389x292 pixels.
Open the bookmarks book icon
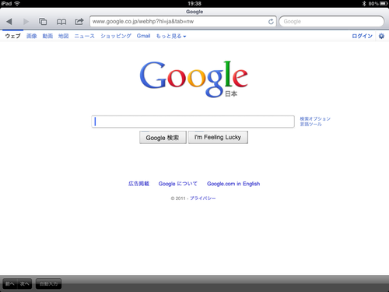61,22
